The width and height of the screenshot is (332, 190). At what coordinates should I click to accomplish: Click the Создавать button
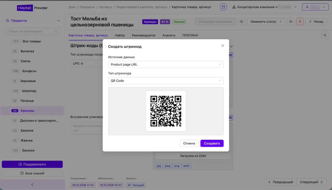tap(212, 143)
